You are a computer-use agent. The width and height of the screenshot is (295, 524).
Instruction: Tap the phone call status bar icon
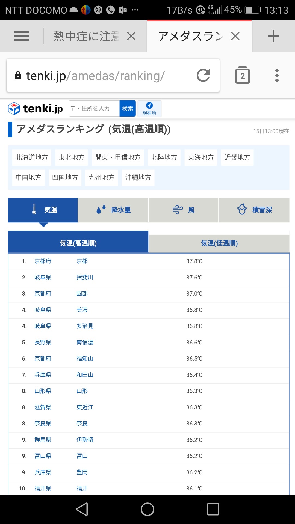click(x=110, y=10)
